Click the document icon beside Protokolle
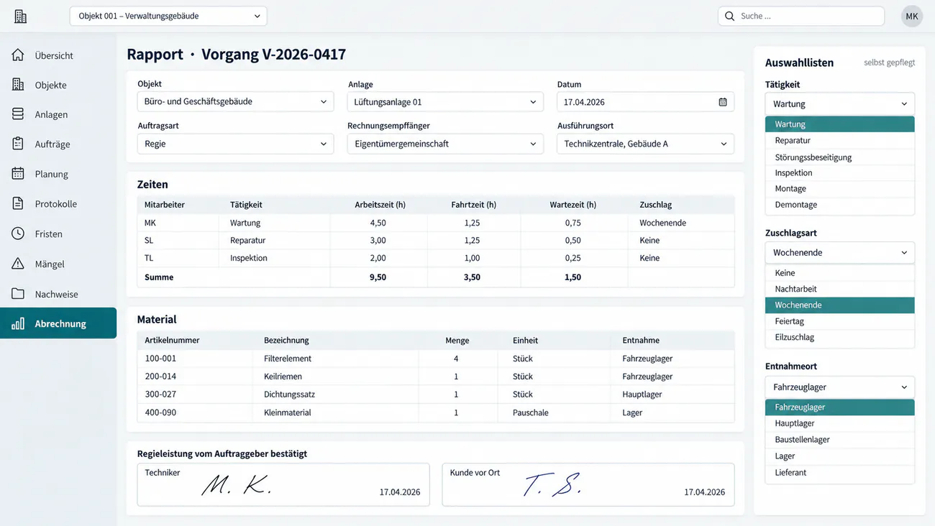This screenshot has width=935, height=526. coord(18,203)
